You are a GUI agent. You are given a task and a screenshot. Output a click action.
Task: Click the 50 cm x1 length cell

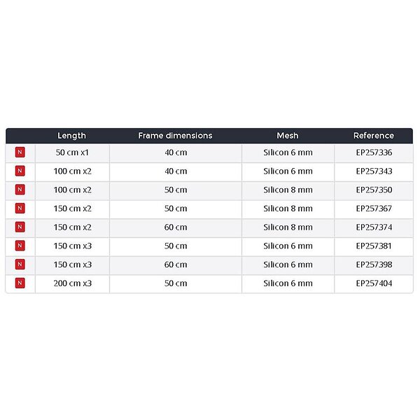pos(72,153)
